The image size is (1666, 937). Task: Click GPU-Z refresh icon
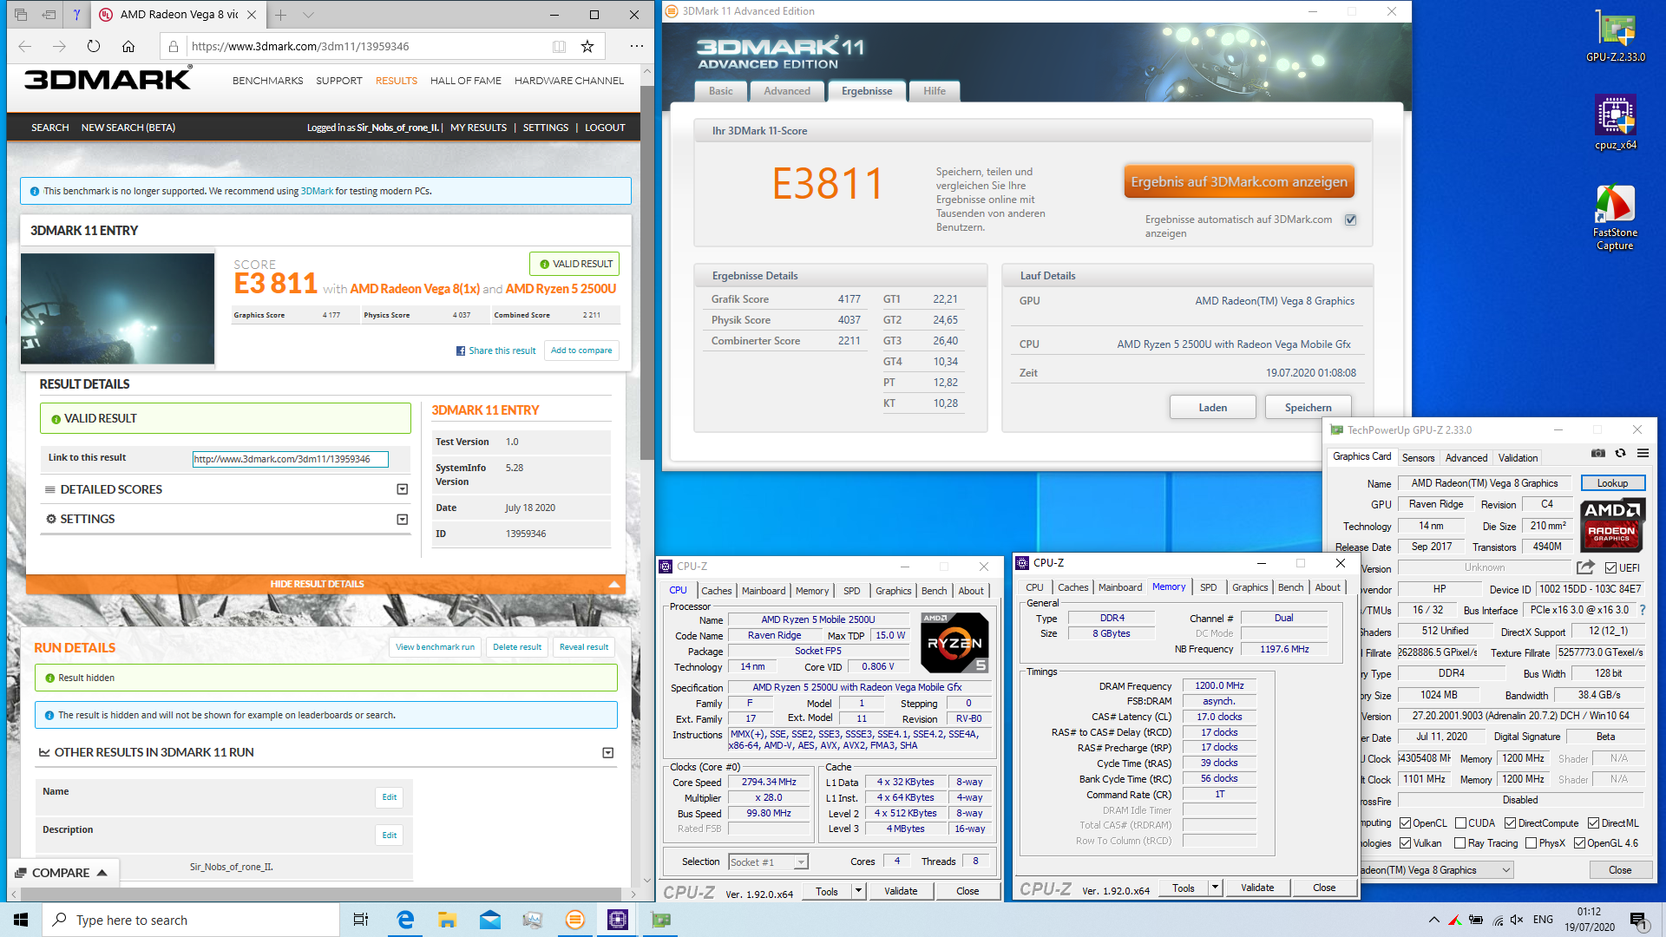tap(1620, 453)
